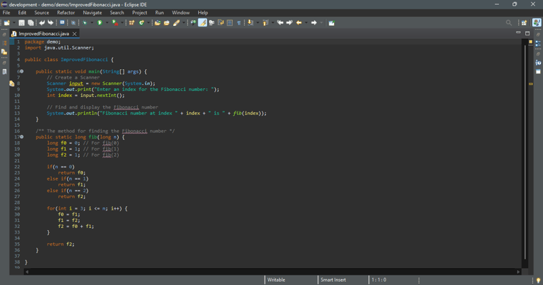This screenshot has width=543, height=285.
Task: Click the Search flashlight icon
Action: 176,23
